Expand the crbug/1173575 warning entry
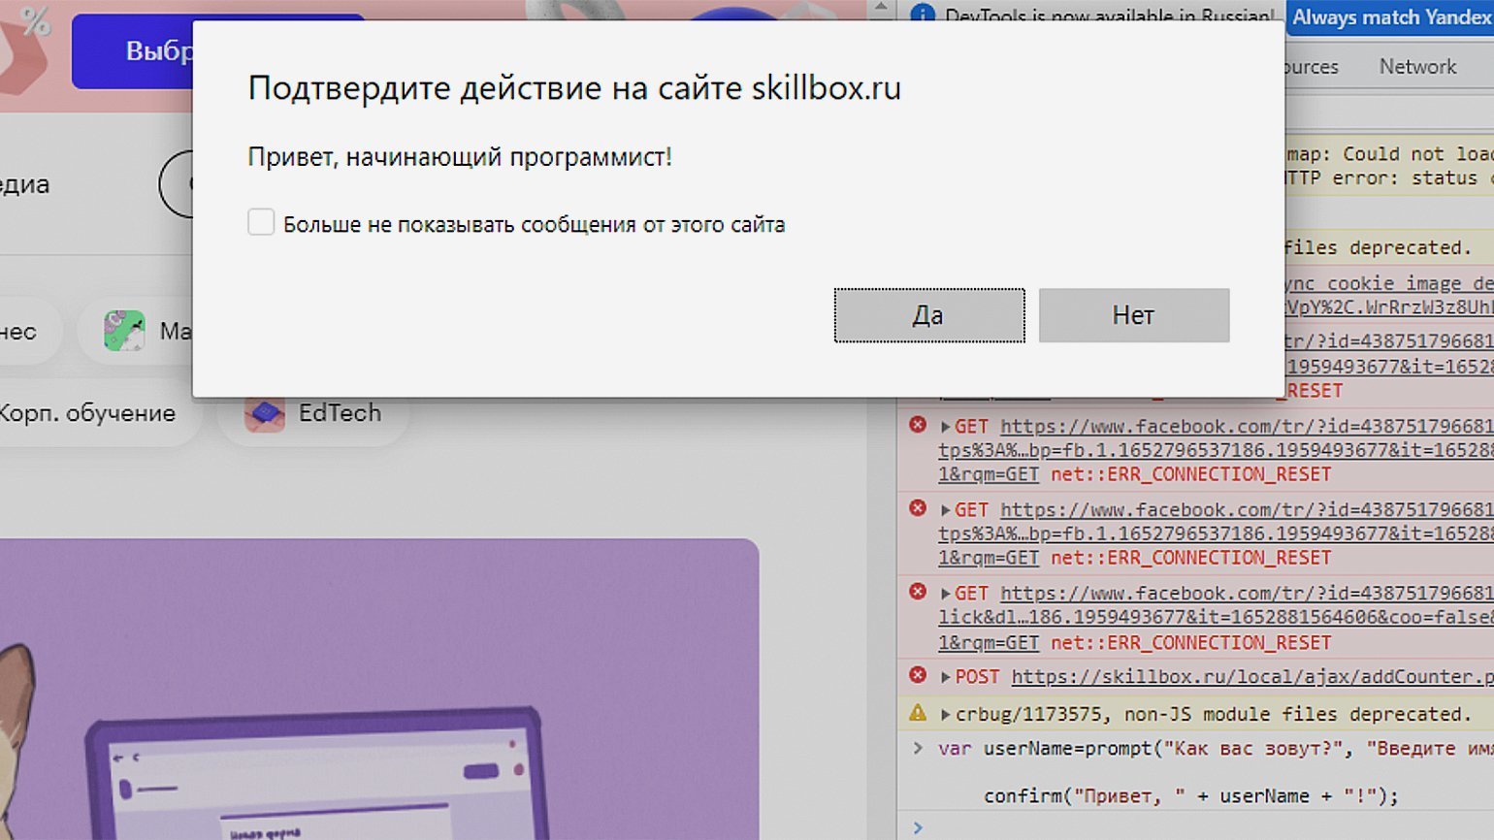This screenshot has height=840, width=1494. click(x=945, y=715)
